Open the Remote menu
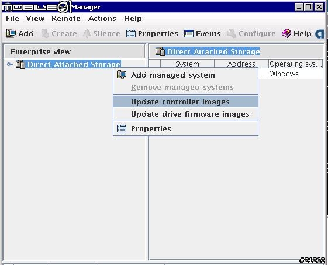The image size is (328, 265). (66, 19)
